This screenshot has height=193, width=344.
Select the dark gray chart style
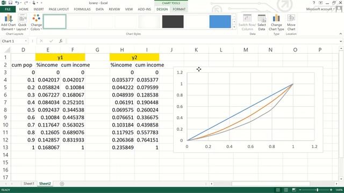[173, 21]
